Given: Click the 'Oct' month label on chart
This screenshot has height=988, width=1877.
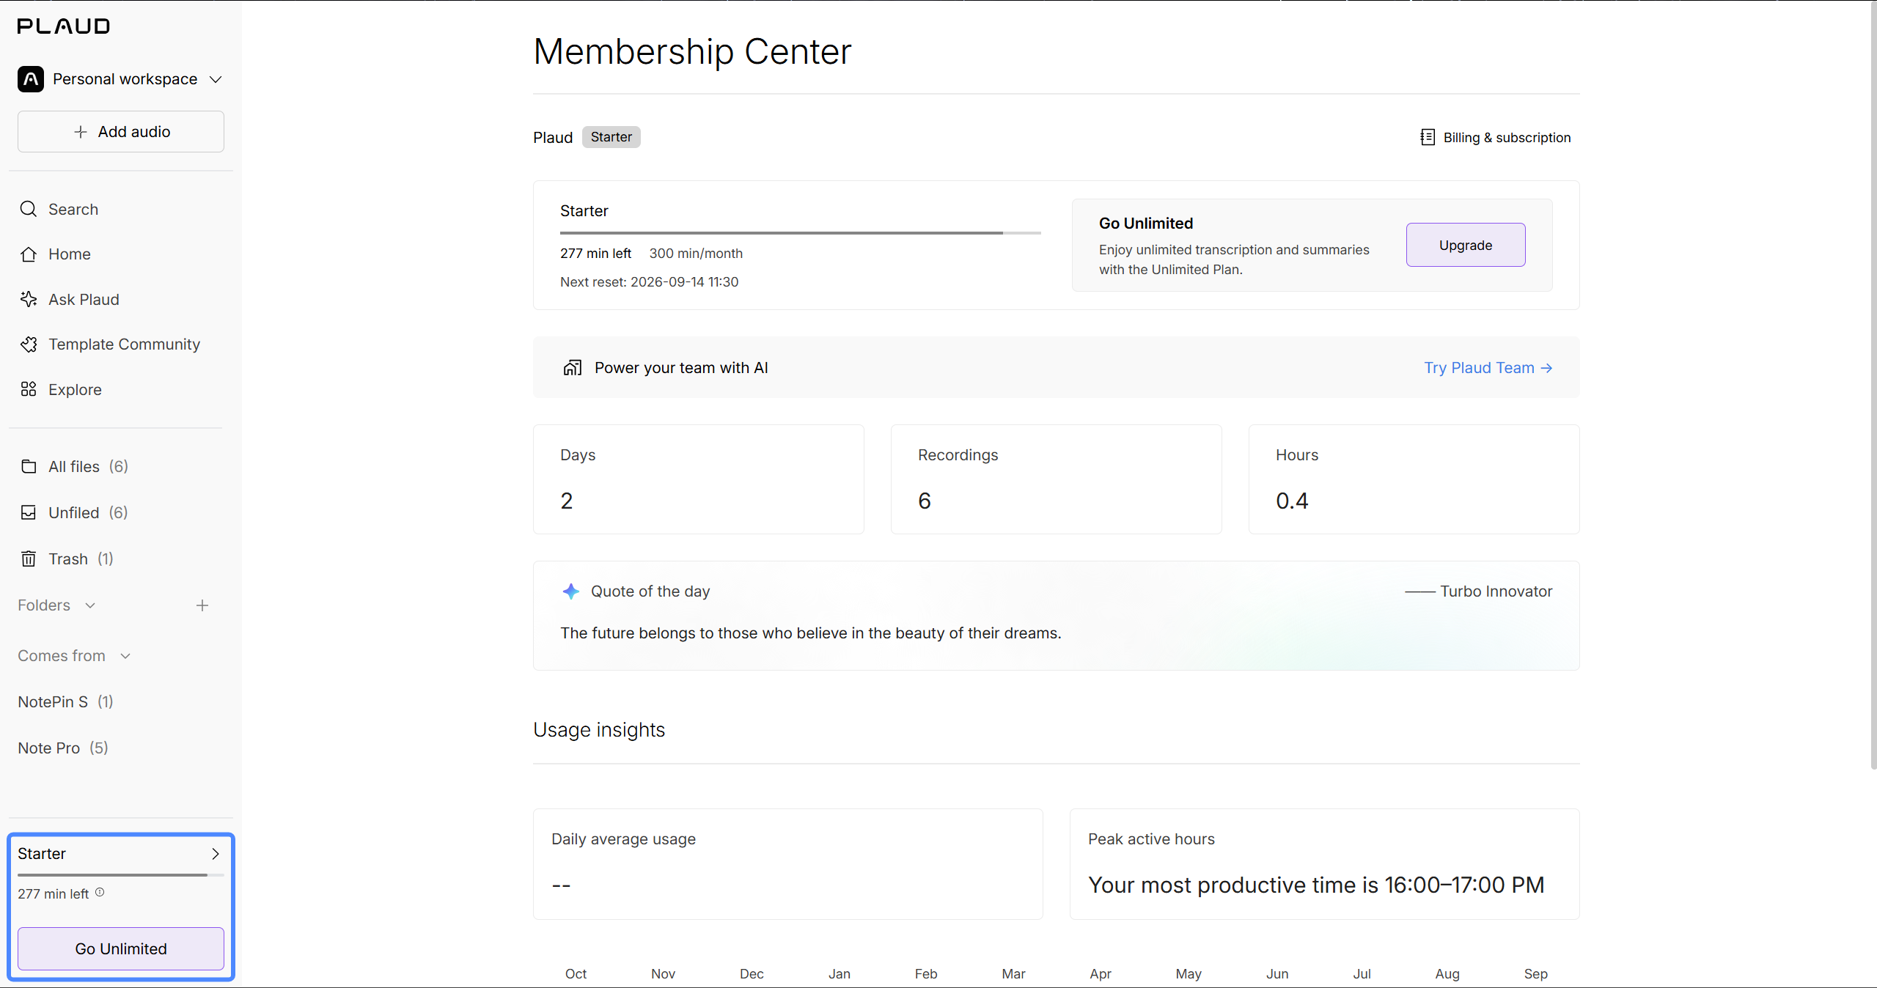Looking at the screenshot, I should pos(576,974).
